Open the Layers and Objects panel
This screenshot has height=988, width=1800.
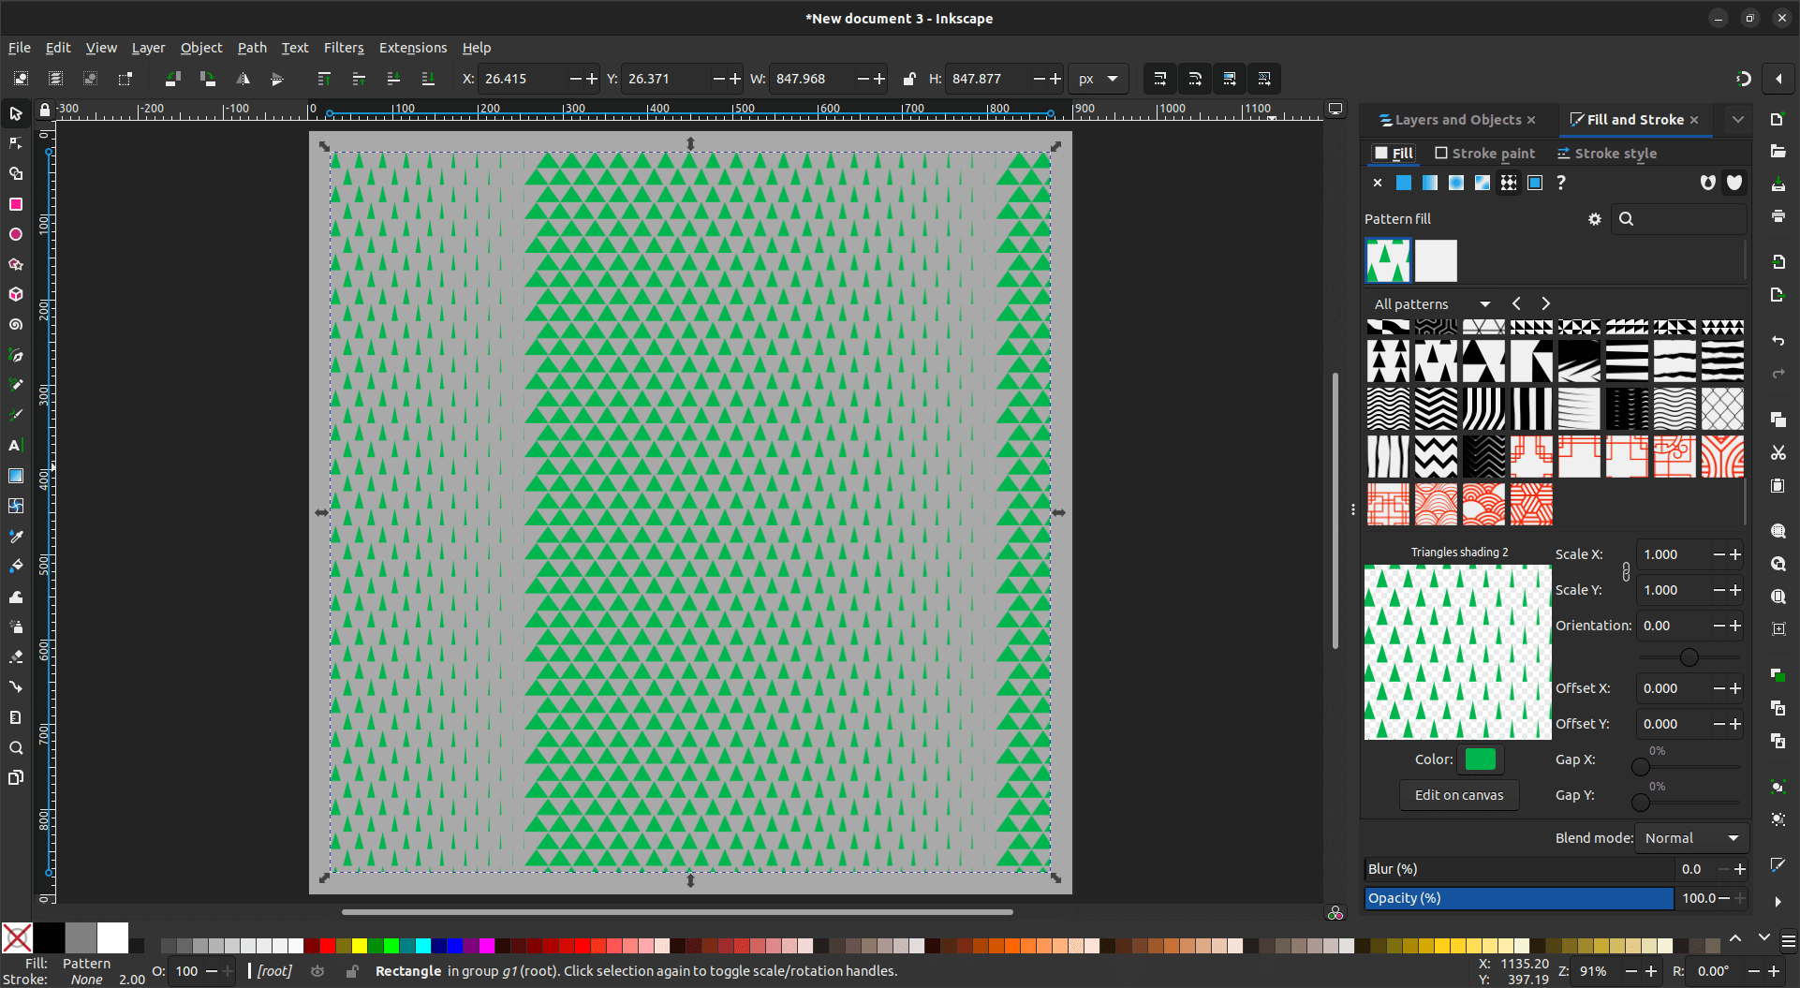tap(1456, 120)
